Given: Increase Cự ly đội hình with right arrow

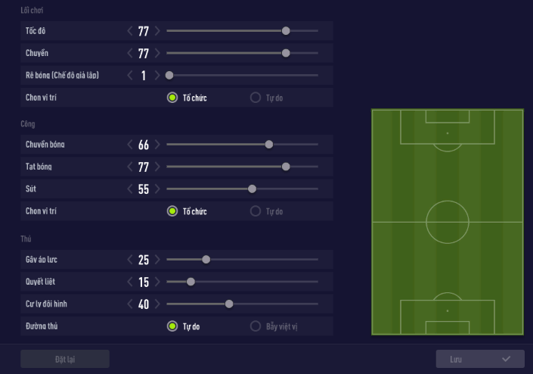Looking at the screenshot, I should tap(157, 304).
